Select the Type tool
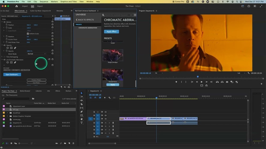 tap(81, 123)
